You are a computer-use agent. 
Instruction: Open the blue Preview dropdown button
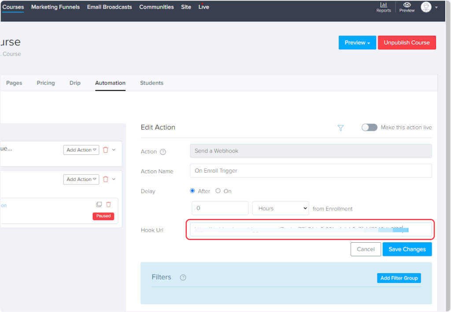click(357, 43)
